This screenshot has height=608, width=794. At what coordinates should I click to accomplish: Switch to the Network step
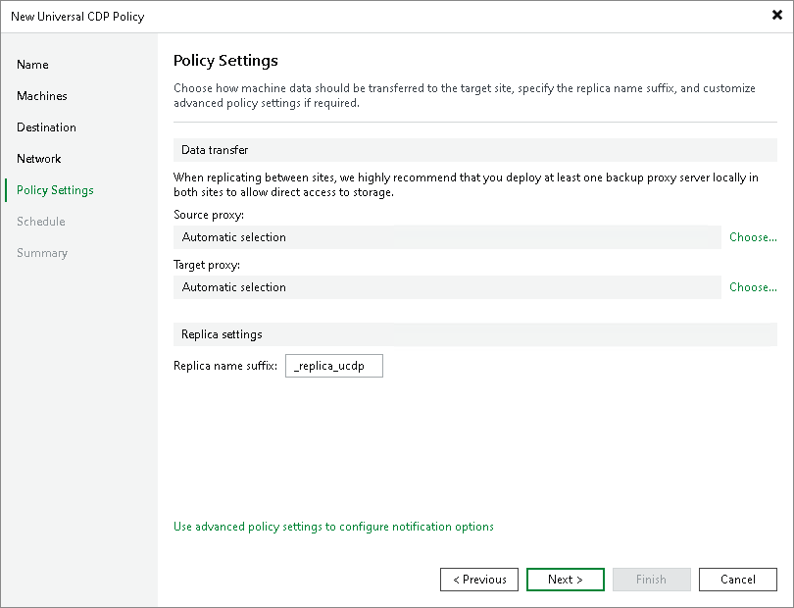[x=39, y=159]
